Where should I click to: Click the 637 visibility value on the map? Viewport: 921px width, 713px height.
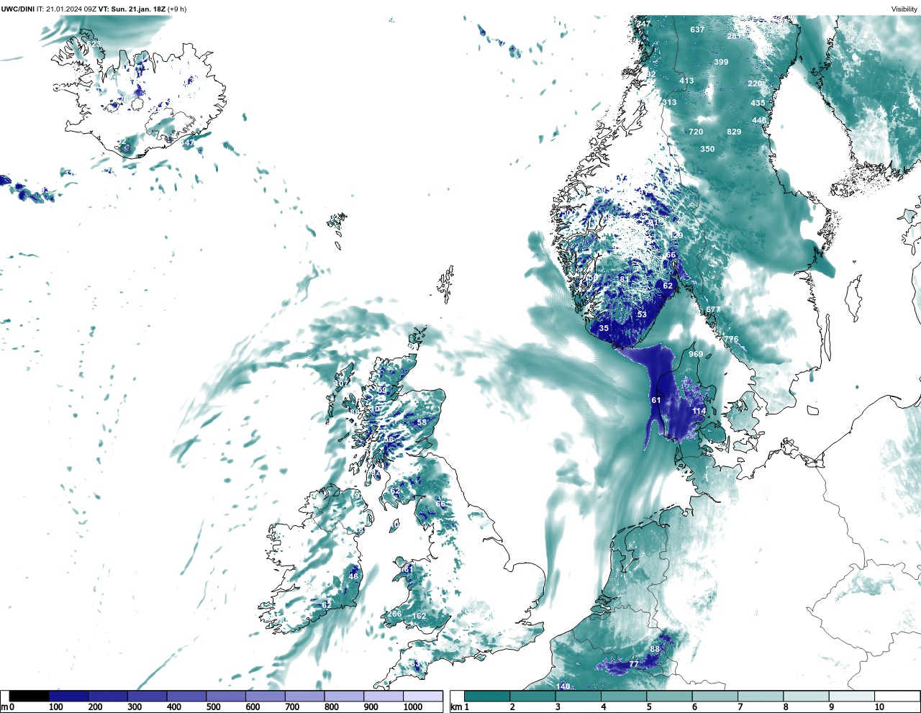tap(697, 29)
